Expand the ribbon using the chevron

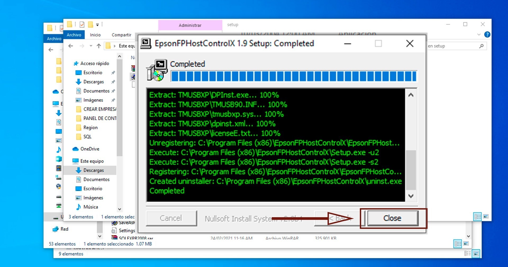[479, 35]
